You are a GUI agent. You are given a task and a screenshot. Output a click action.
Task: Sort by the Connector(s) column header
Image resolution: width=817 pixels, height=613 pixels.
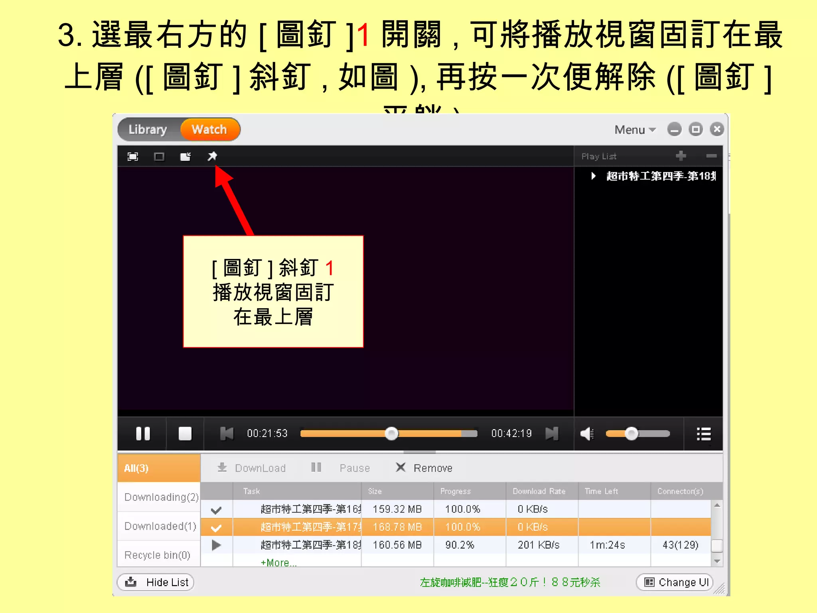pyautogui.click(x=687, y=491)
